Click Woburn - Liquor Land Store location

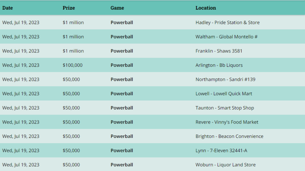[x=226, y=165]
